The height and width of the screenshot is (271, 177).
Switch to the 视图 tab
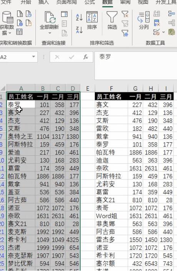pos(143,2)
